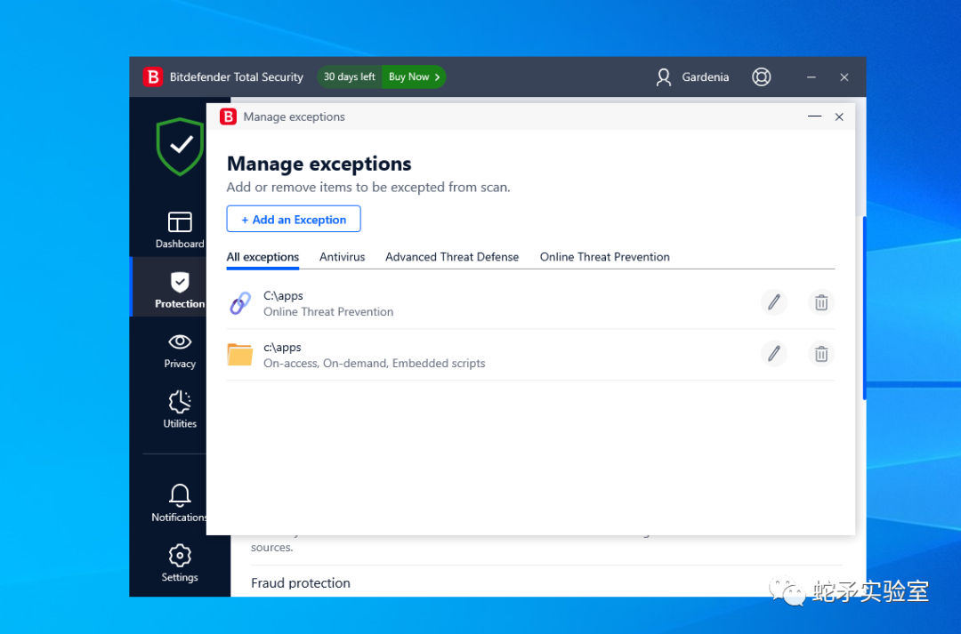
Task: Open the Dashboard section in sidebar
Action: click(x=180, y=229)
